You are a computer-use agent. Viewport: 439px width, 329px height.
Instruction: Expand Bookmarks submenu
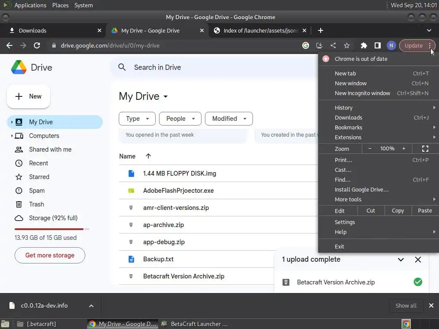tap(379, 127)
